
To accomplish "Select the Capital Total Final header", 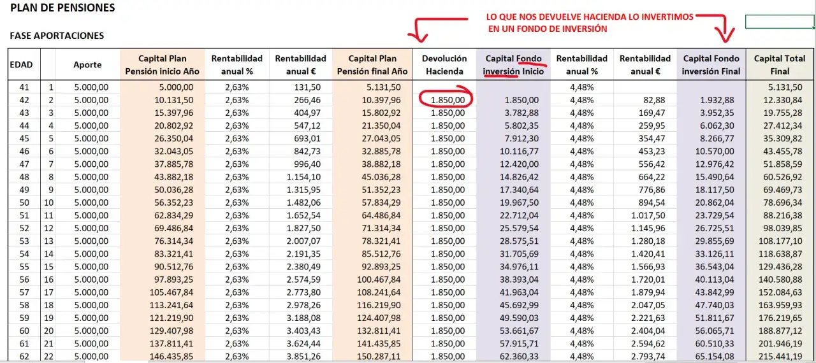I will pos(780,65).
